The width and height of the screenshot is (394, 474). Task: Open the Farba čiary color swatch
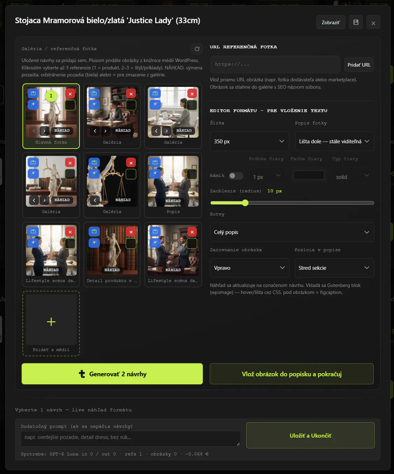309,175
